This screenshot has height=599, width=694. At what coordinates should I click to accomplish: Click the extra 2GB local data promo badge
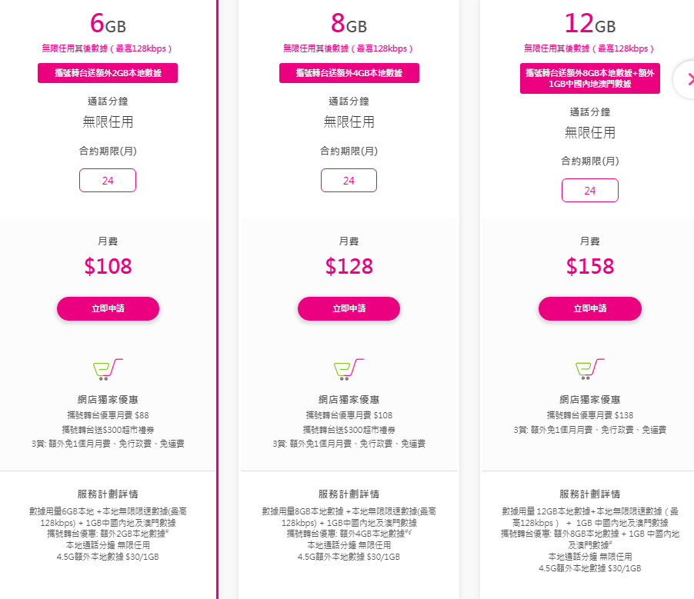point(108,73)
